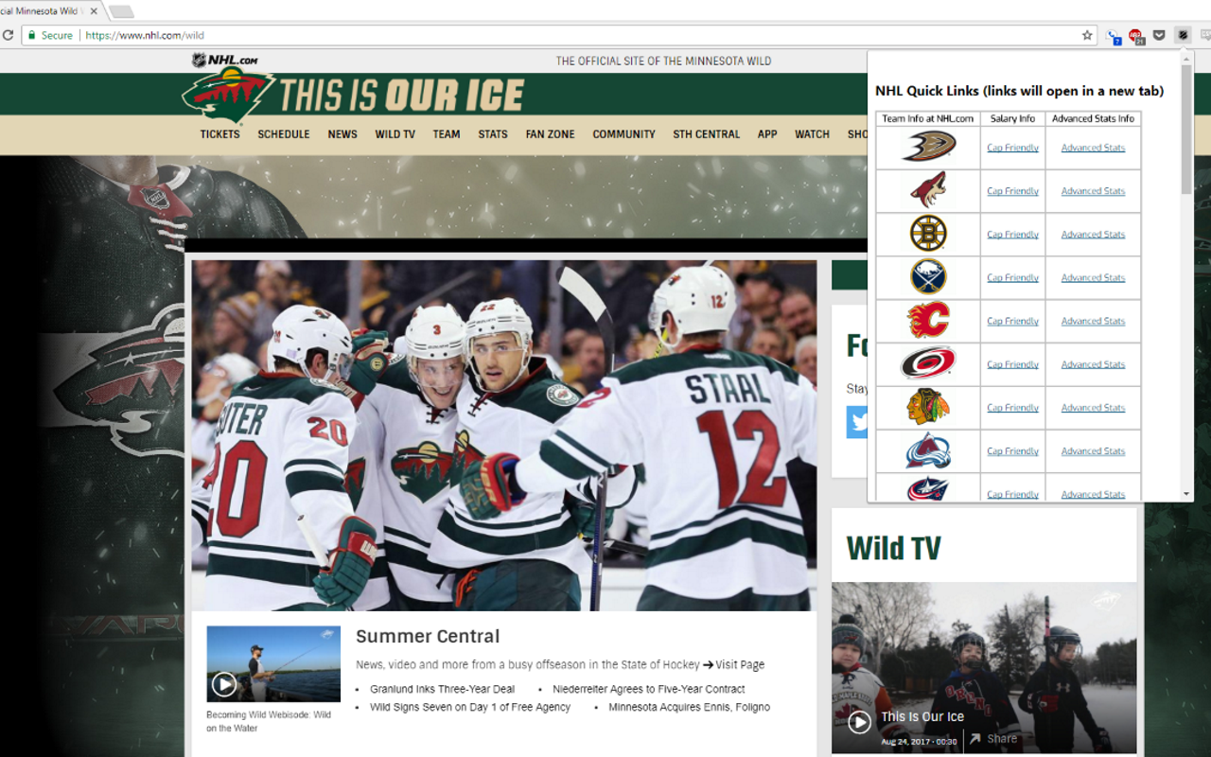The width and height of the screenshot is (1211, 757).
Task: Click the Minnesota Wild logo
Action: tap(228, 95)
